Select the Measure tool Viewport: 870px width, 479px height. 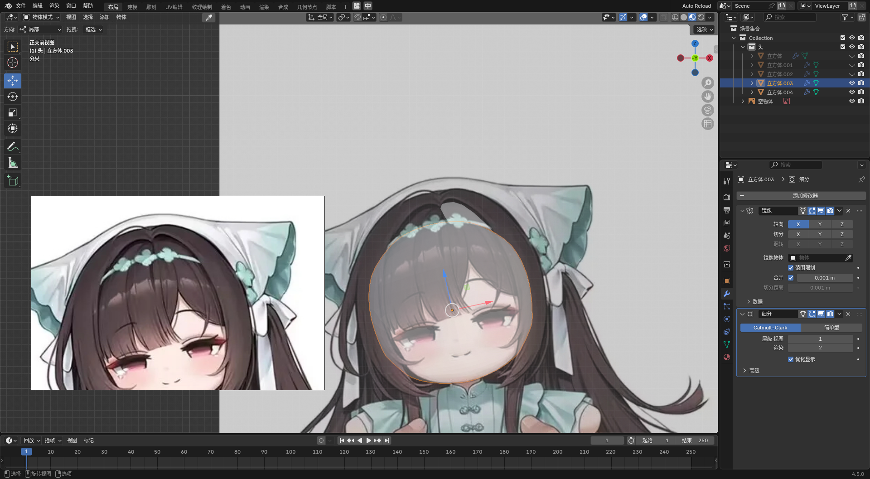pyautogui.click(x=13, y=163)
